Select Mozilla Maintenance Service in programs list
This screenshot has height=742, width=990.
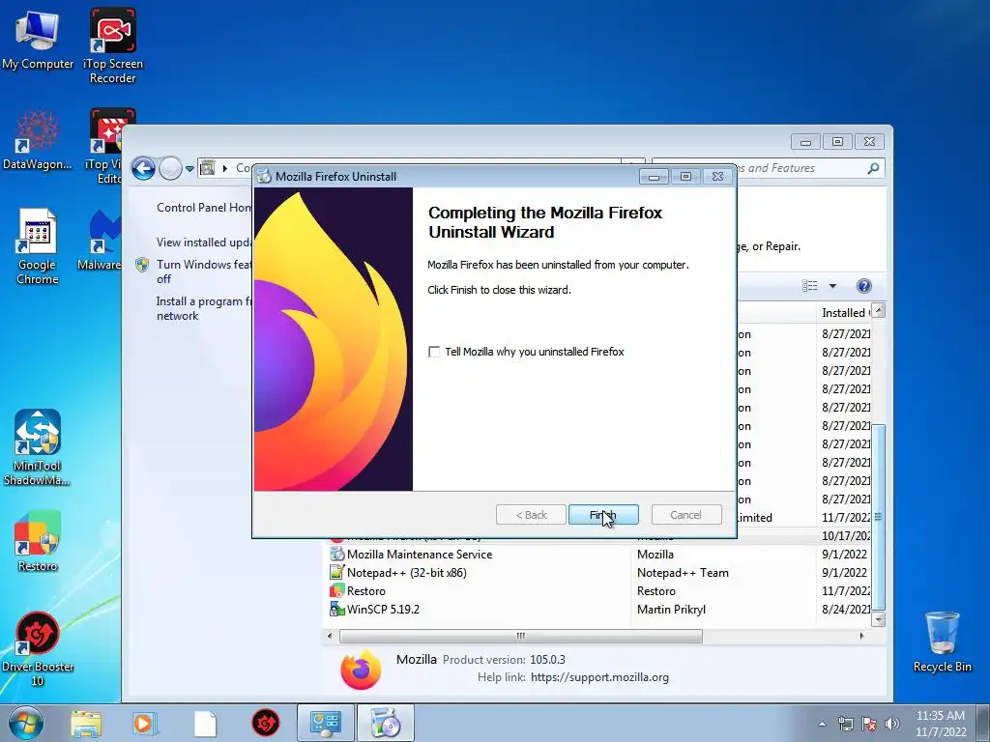(420, 554)
